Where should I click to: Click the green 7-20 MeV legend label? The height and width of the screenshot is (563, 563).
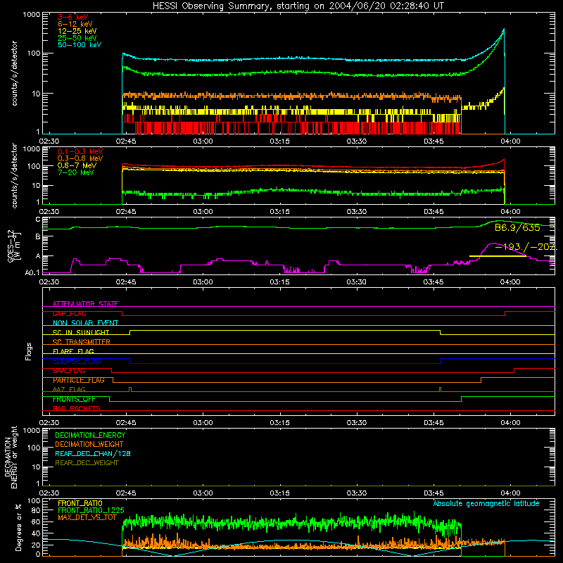(76, 172)
